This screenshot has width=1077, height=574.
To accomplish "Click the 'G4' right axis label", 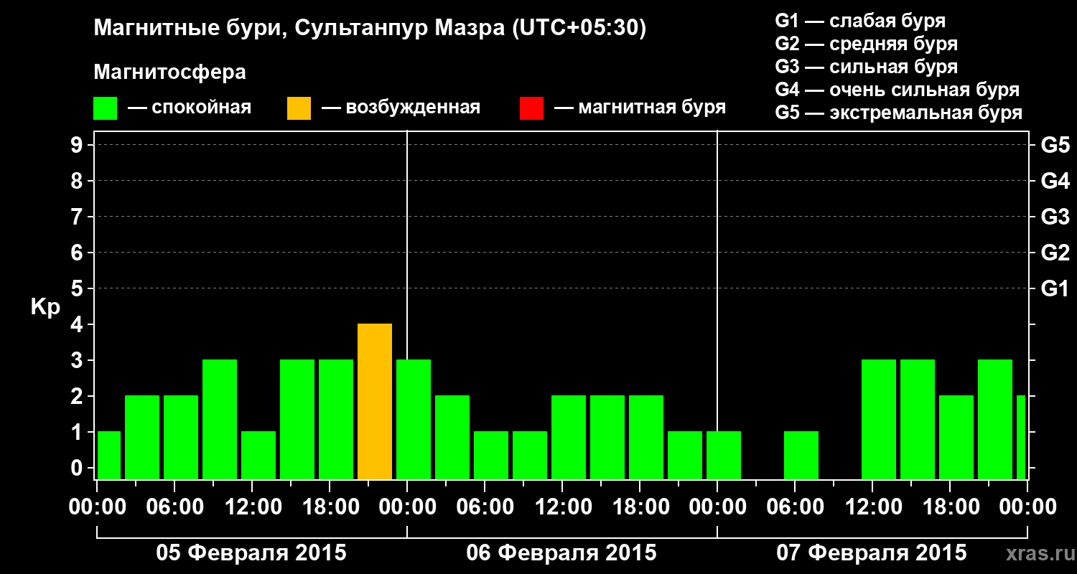I will [1055, 182].
